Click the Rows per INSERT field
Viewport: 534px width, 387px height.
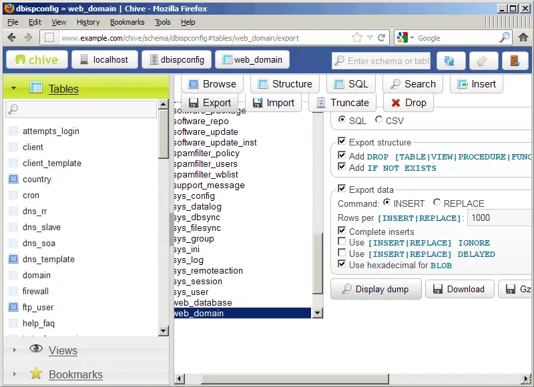tap(500, 218)
